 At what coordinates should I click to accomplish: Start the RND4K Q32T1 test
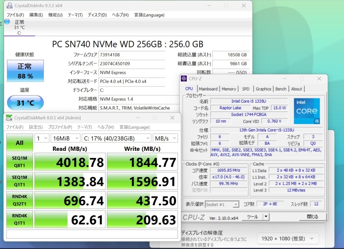(x=19, y=200)
